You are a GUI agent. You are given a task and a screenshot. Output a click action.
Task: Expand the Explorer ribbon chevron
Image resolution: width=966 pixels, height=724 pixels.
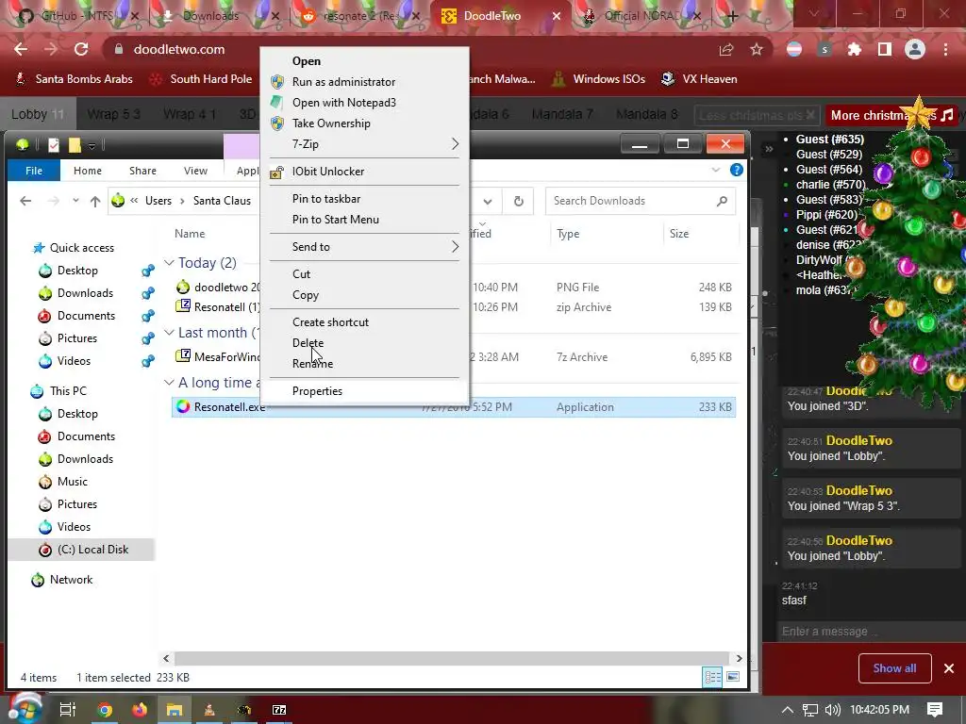click(715, 171)
